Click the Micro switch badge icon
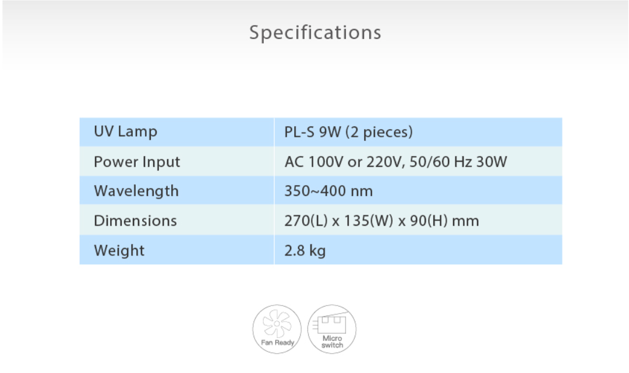 coord(332,329)
